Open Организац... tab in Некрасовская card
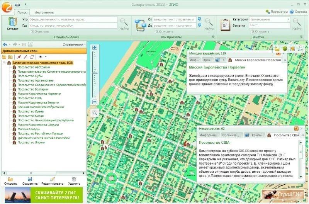Image resolution: width=309 pixels, height=204 pixels. pos(231,135)
